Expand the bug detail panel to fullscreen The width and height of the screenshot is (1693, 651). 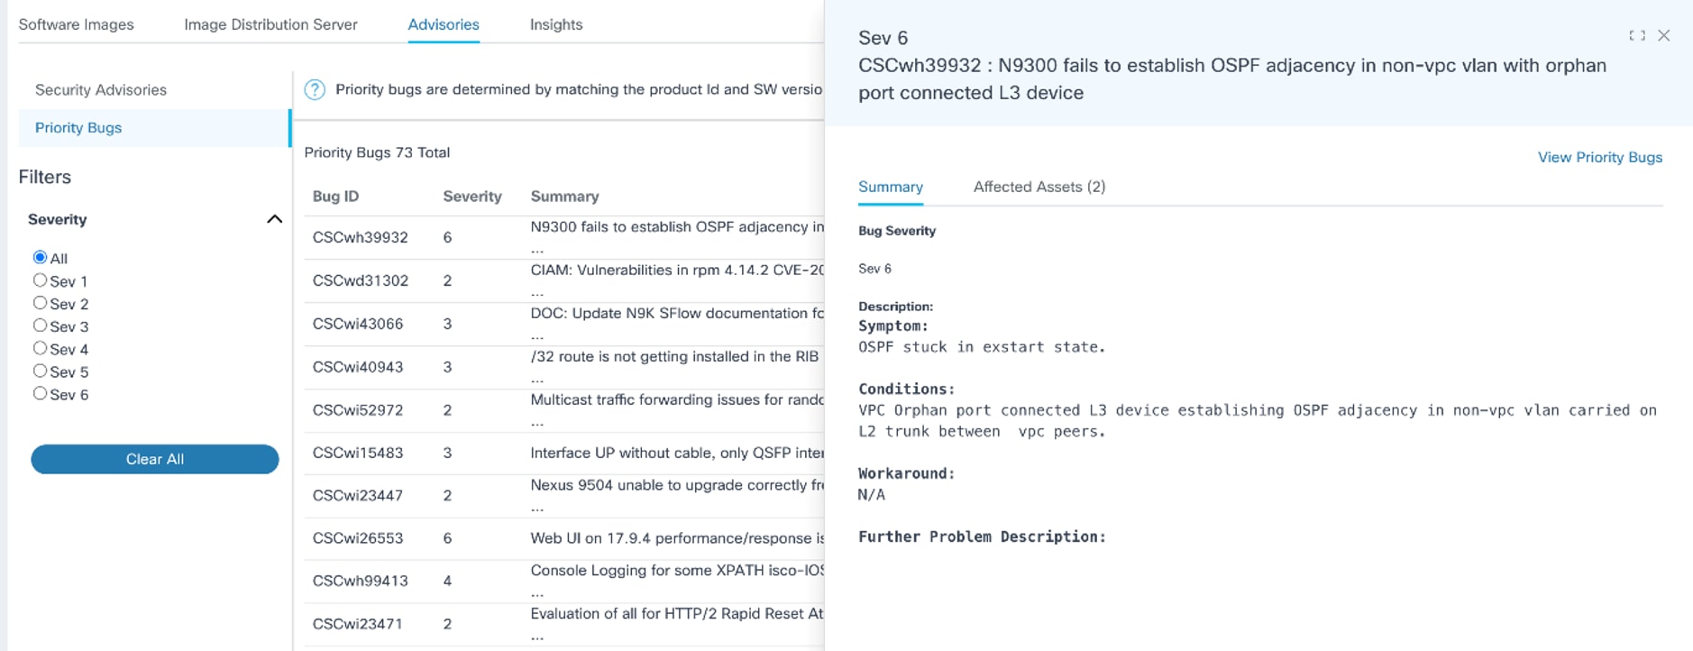click(x=1637, y=36)
